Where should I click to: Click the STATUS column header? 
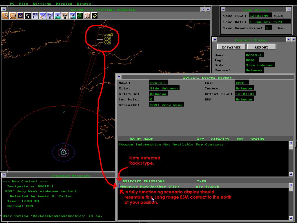257,139
